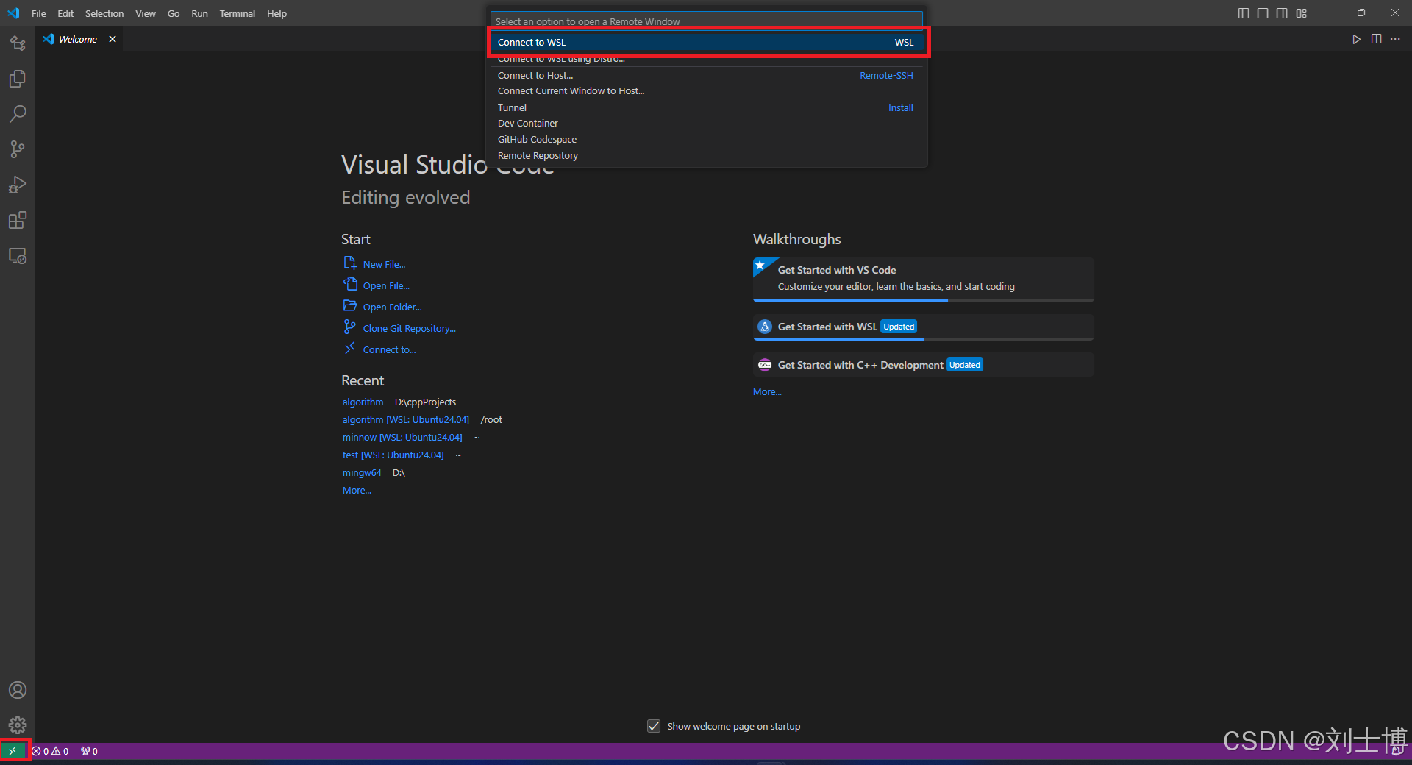Open recent algorithm [WSL: Ubuntu24.04]
This screenshot has height=765, width=1412.
[405, 419]
